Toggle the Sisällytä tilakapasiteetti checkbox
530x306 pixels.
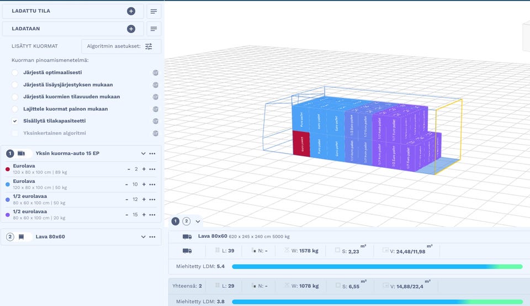tap(15, 121)
